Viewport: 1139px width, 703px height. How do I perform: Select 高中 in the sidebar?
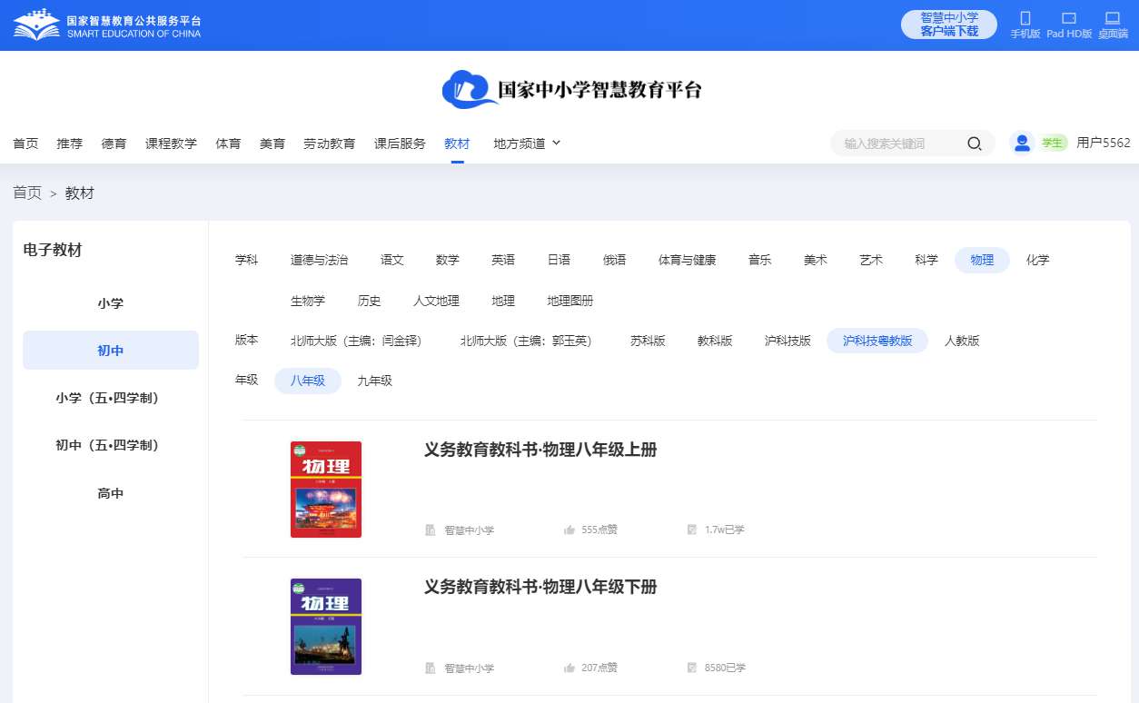pyautogui.click(x=111, y=493)
